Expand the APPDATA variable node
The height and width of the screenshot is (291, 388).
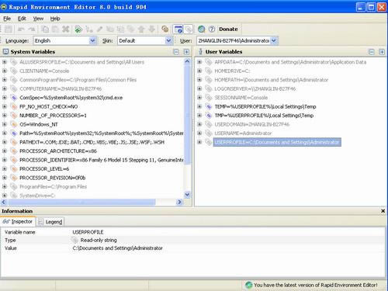(x=199, y=62)
